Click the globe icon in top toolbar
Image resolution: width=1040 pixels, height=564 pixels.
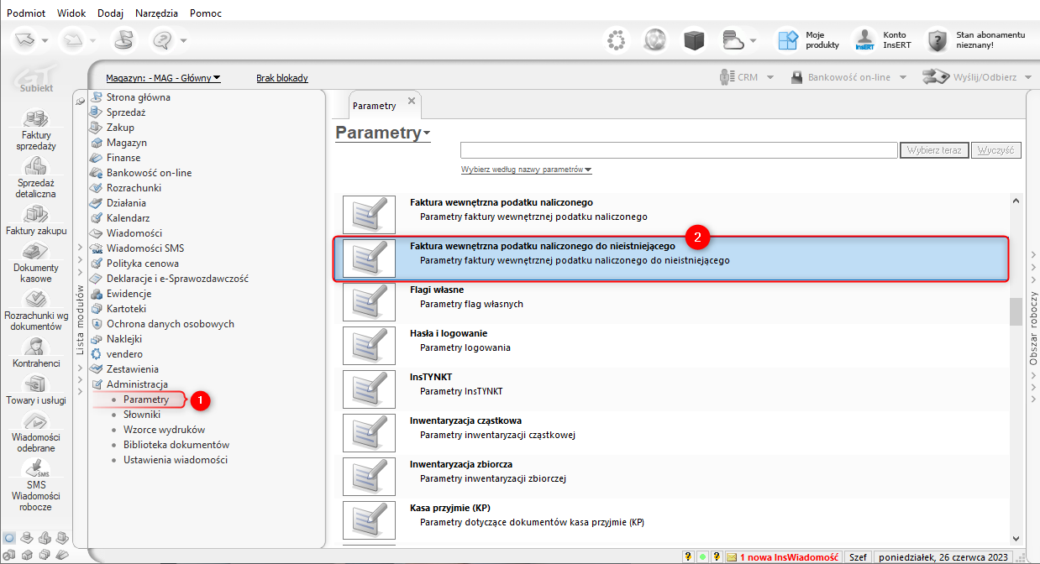point(655,39)
